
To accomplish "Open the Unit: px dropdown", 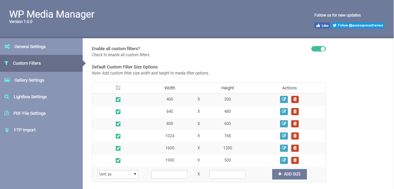I will (118, 174).
